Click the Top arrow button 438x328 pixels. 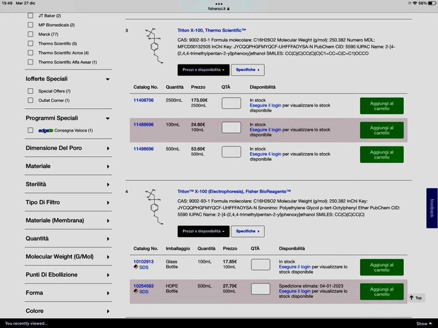[416, 298]
